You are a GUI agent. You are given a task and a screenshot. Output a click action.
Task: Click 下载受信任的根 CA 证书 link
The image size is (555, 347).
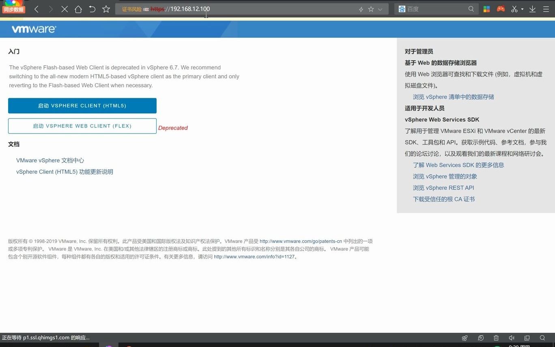point(444,199)
